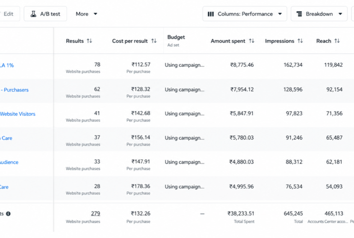Select total reach 465,113

pos(334,214)
